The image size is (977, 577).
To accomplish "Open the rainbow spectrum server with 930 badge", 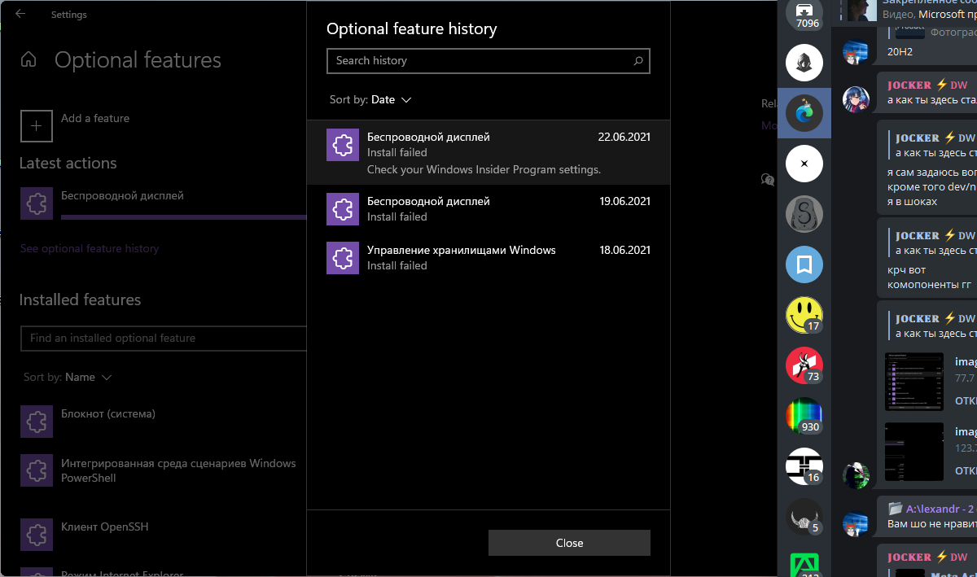I will click(x=804, y=416).
